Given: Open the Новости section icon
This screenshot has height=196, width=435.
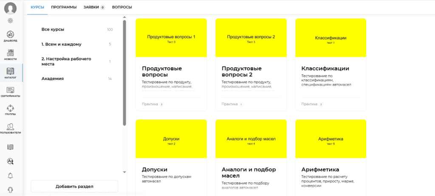Looking at the screenshot, I should [x=10, y=53].
